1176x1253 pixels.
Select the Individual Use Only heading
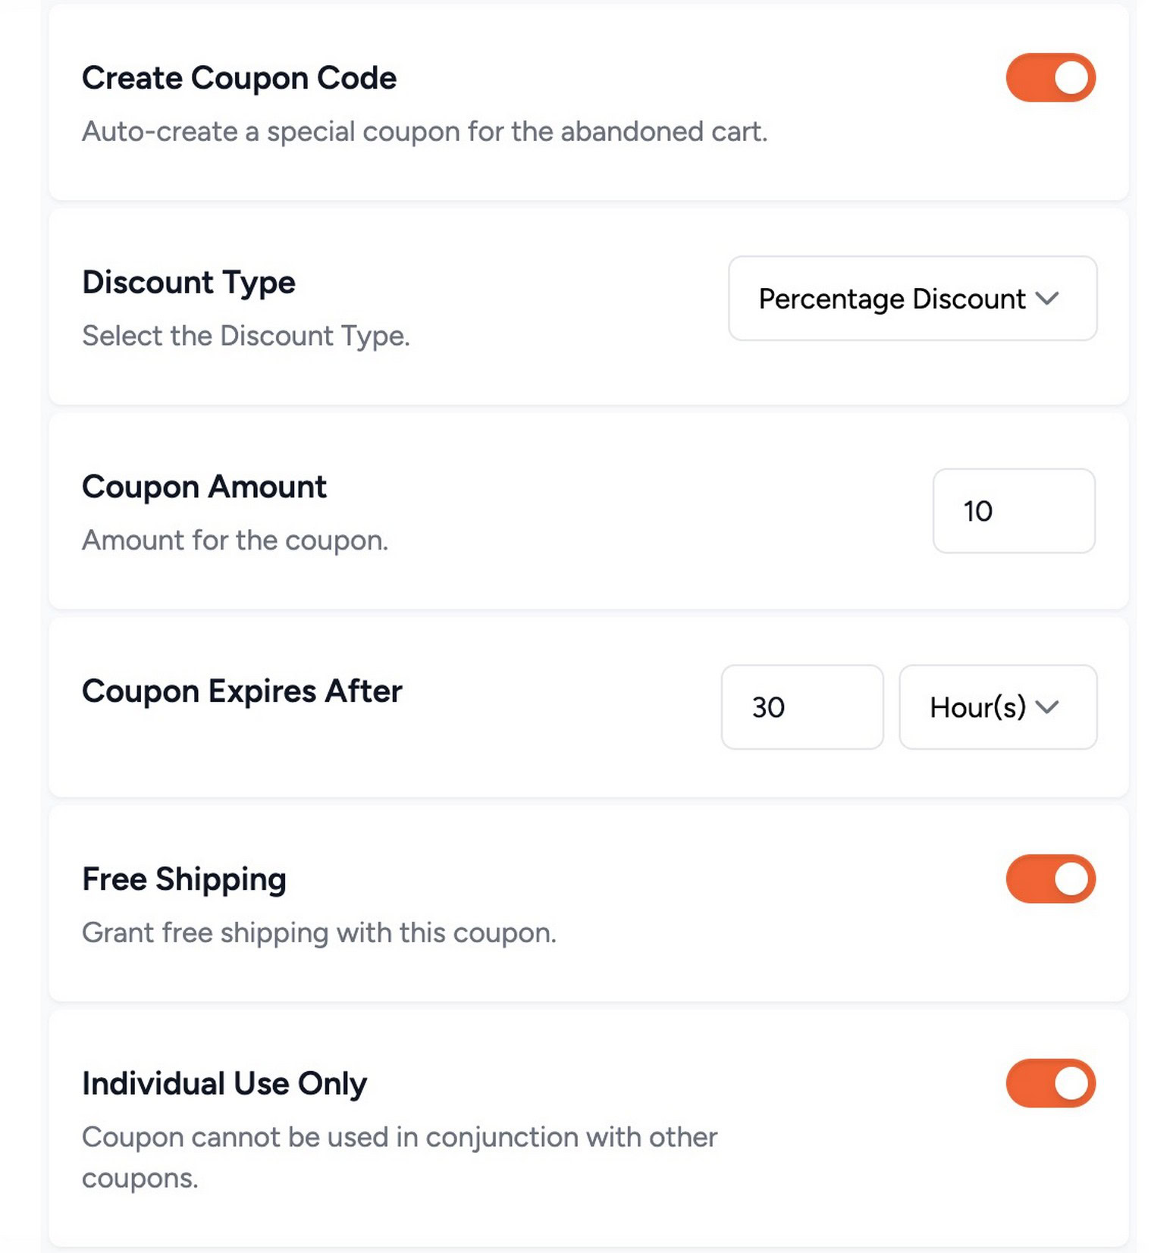point(224,1082)
